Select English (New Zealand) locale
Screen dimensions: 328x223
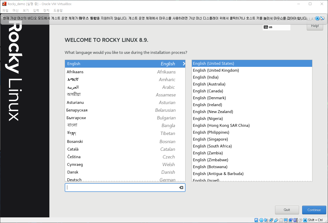point(252,112)
